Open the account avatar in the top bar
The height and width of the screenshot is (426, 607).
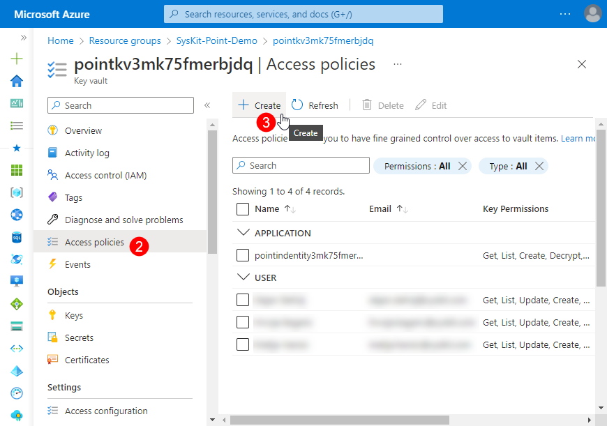[x=592, y=13]
